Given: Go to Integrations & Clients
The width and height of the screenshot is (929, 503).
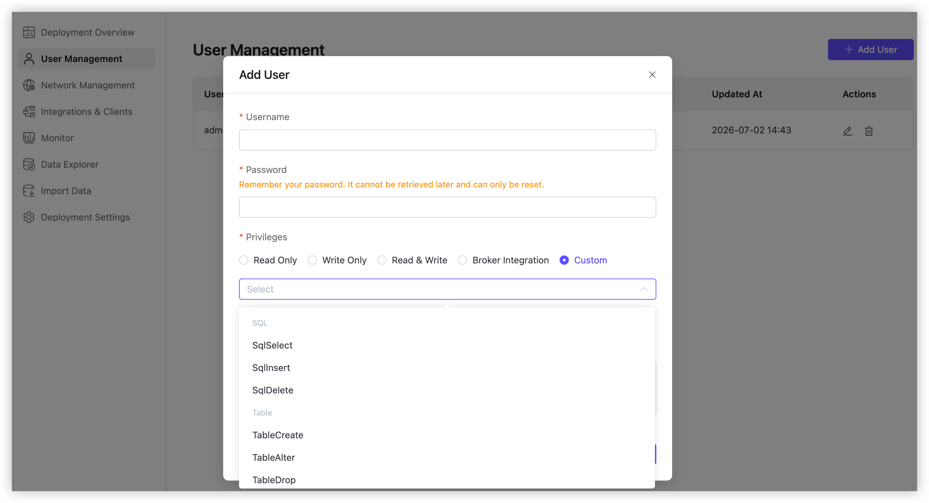Looking at the screenshot, I should [x=87, y=112].
